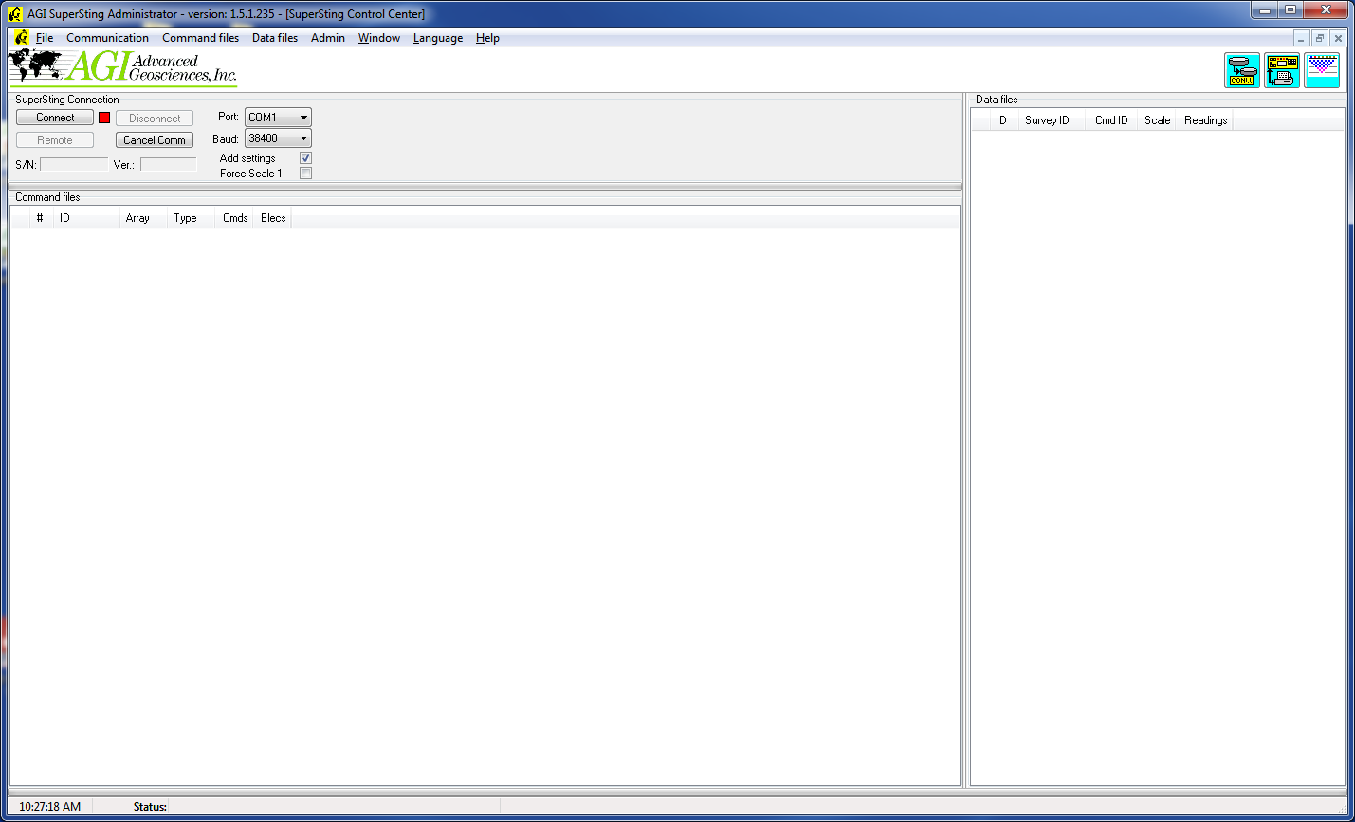Click the Disconnect button
Screen dimensions: 1355x822
(x=155, y=119)
